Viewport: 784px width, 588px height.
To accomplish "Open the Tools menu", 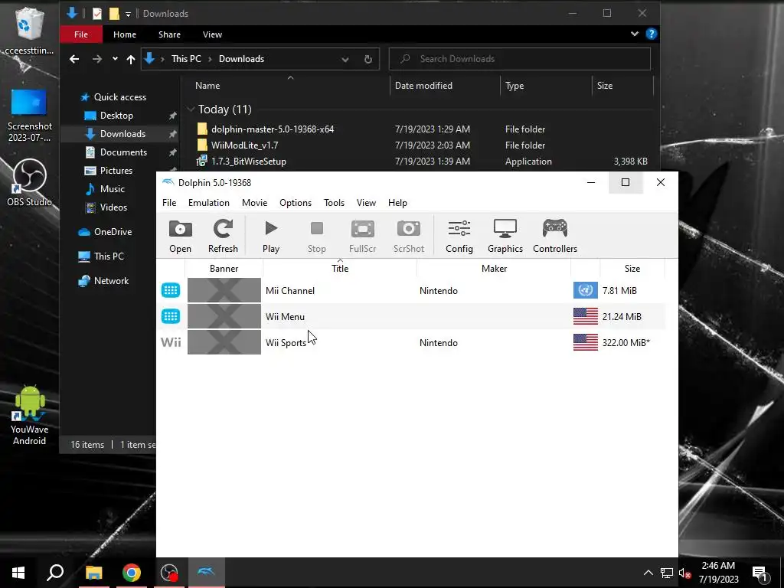I will click(x=334, y=202).
